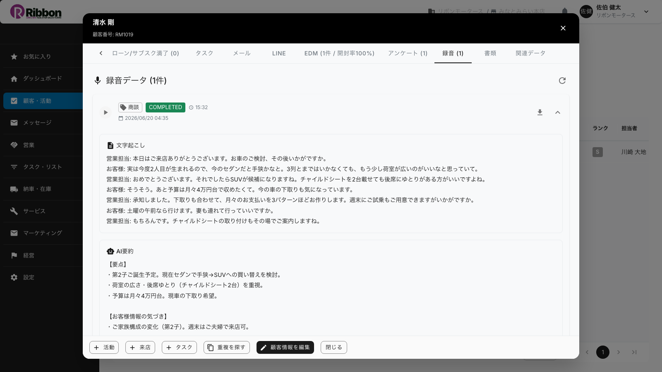Collapse the recording details panel
This screenshot has width=662, height=372.
558,112
